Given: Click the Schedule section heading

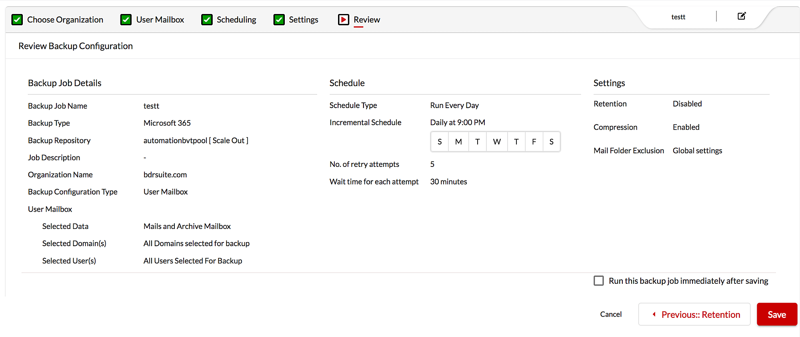Looking at the screenshot, I should click(347, 83).
